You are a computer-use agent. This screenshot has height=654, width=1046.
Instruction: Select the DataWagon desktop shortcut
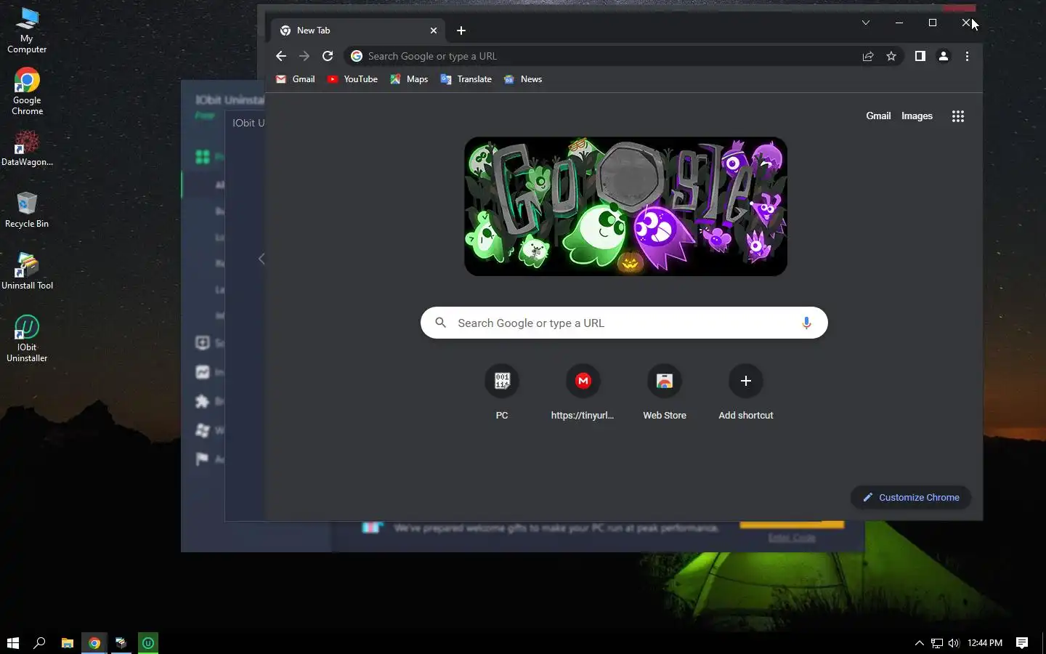tap(27, 148)
